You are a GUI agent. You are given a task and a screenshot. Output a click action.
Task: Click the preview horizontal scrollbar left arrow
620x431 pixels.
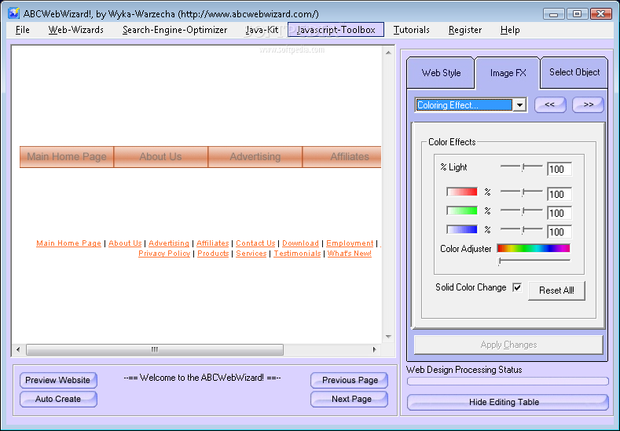click(x=18, y=349)
